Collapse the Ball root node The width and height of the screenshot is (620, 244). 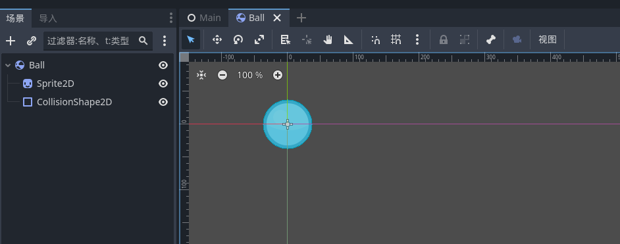click(8, 65)
